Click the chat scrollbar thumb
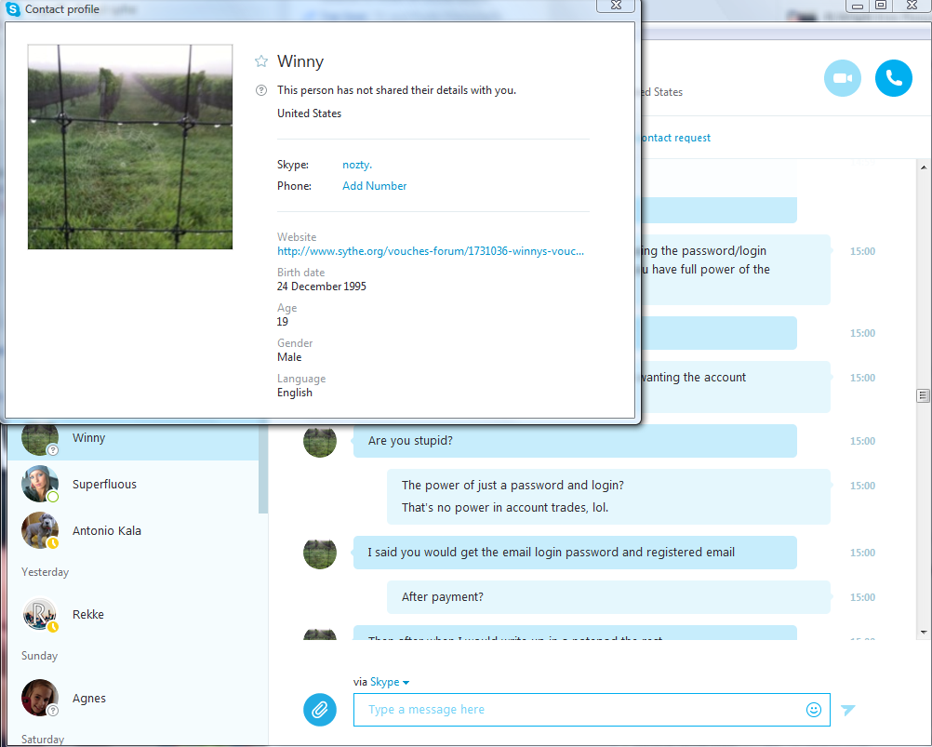The image size is (932, 747). [x=923, y=395]
